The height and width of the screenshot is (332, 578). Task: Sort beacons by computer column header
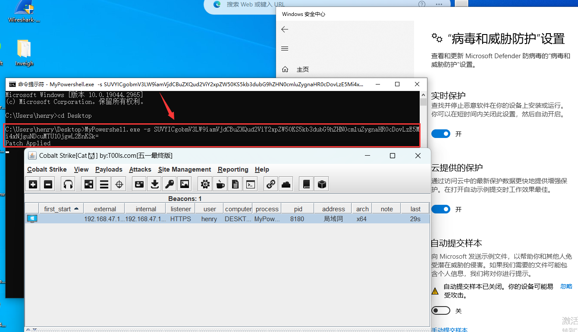(x=238, y=209)
